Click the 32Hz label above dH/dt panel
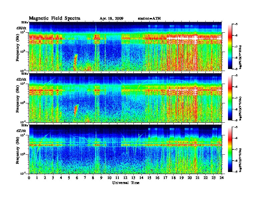The width and height of the screenshot is (264, 204). pyautogui.click(x=24, y=22)
